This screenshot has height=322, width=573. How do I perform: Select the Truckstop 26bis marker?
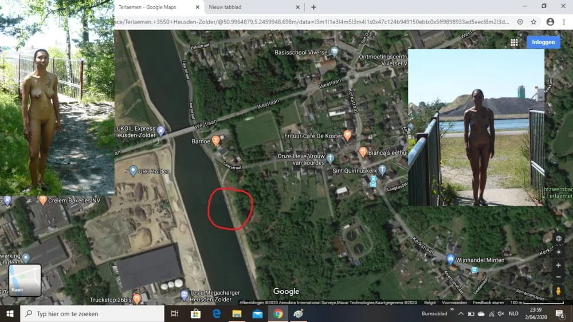click(x=137, y=299)
